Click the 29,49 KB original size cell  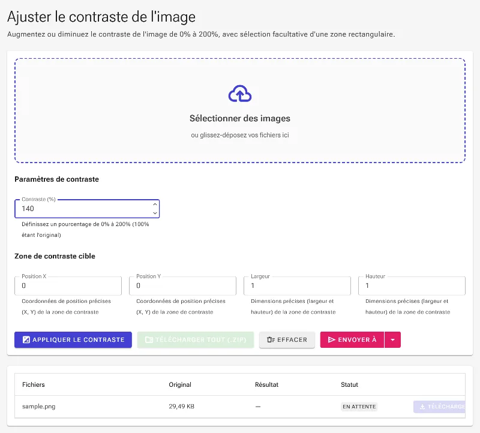[182, 407]
